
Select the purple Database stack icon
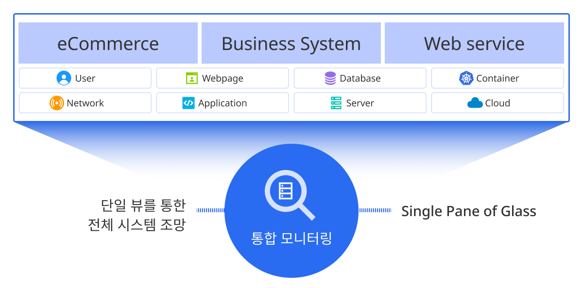[331, 78]
